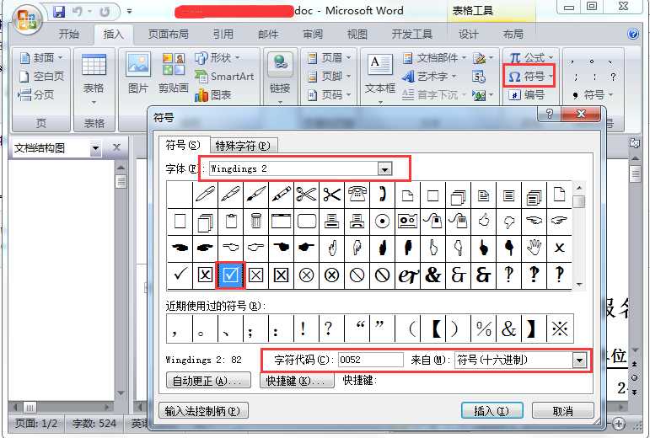
Task: Click the SmartArt button
Action: pos(224,76)
